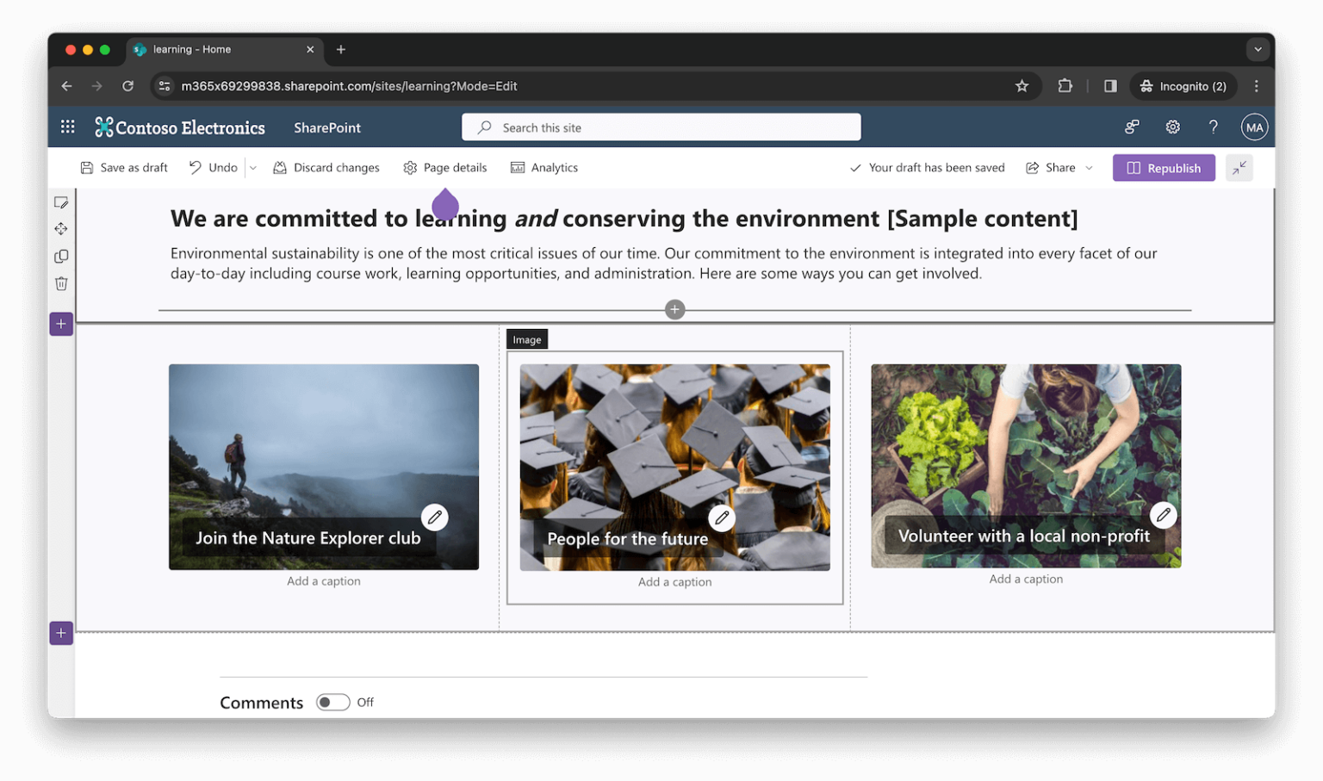
Task: Toggle Comments switch on
Action: point(332,703)
